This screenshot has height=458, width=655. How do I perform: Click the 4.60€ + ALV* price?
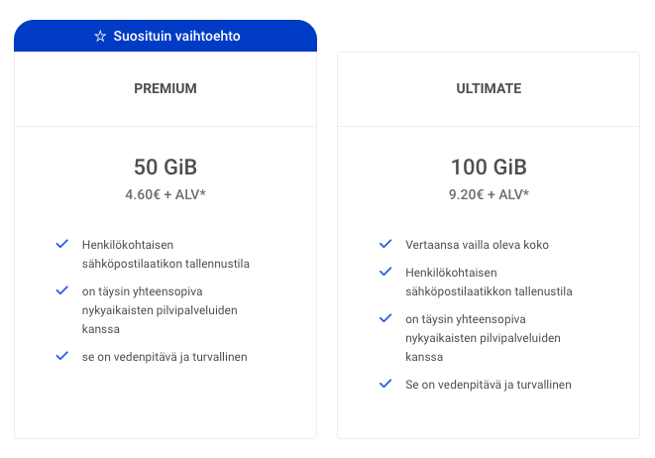coord(165,194)
